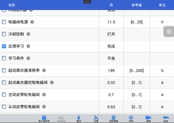Screen dimensions: 174x123
Task: Tap the drag handle at top center
Action: 87,2
